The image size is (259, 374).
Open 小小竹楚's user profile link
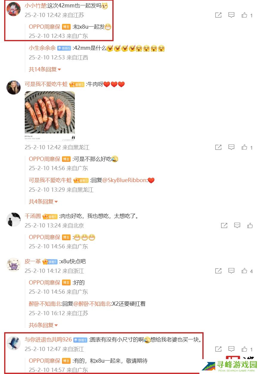35,5
